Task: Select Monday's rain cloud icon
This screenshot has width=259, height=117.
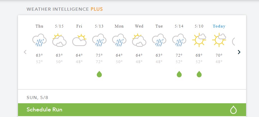Action: [119, 40]
